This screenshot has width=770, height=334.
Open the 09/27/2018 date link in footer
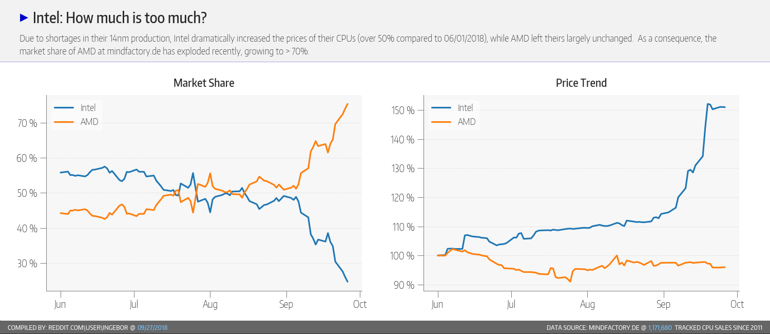[152, 327]
